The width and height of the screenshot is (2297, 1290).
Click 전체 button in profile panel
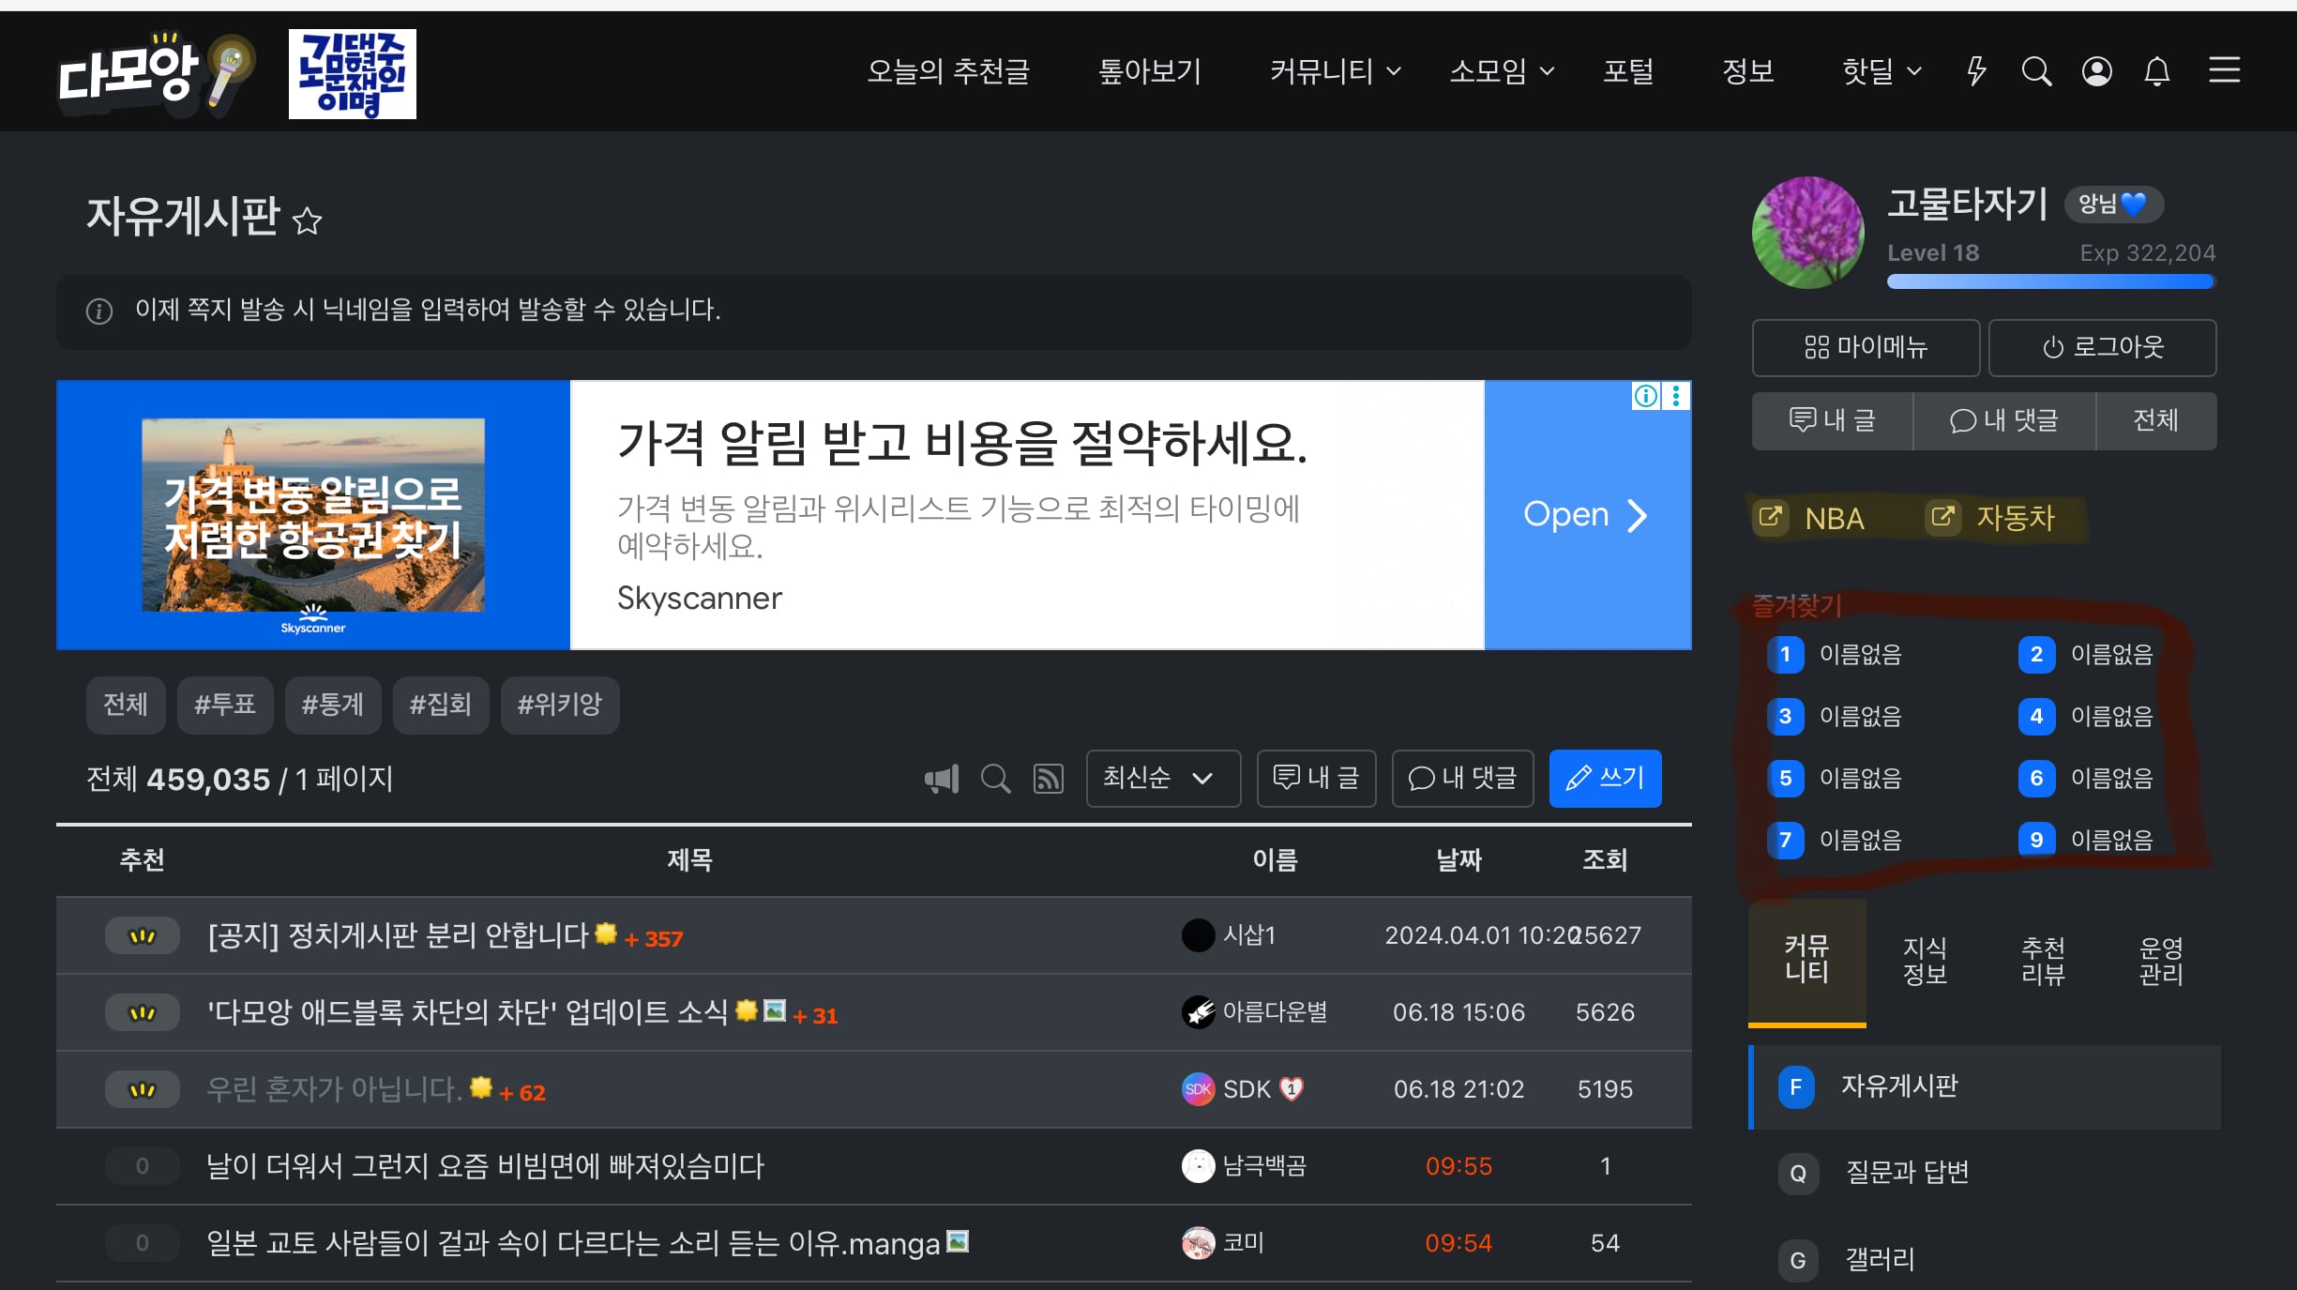click(x=2155, y=421)
